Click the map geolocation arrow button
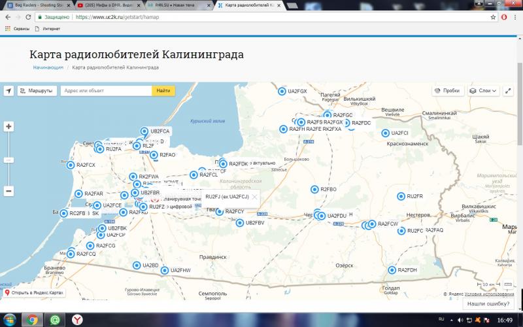 (8, 91)
